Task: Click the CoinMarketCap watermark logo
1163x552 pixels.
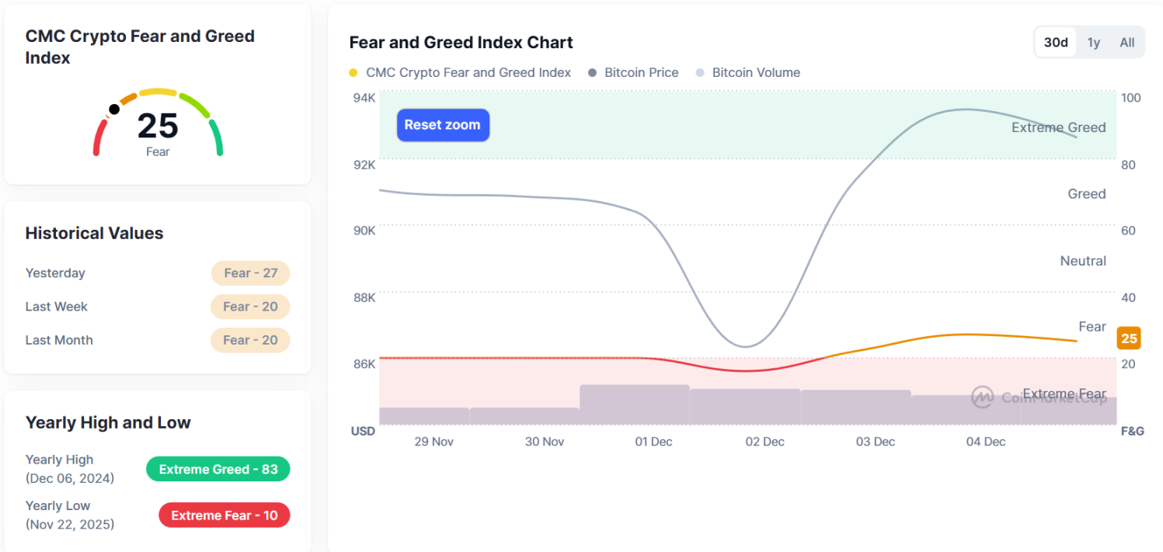Action: coord(983,397)
